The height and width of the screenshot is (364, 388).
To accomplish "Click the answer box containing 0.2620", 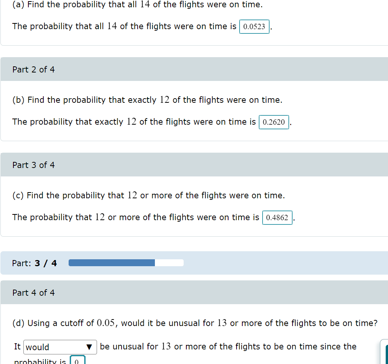I will click(274, 122).
